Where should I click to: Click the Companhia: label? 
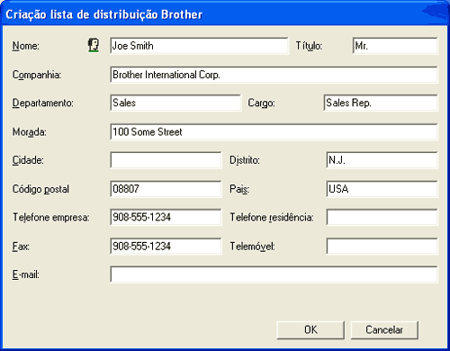click(x=37, y=75)
